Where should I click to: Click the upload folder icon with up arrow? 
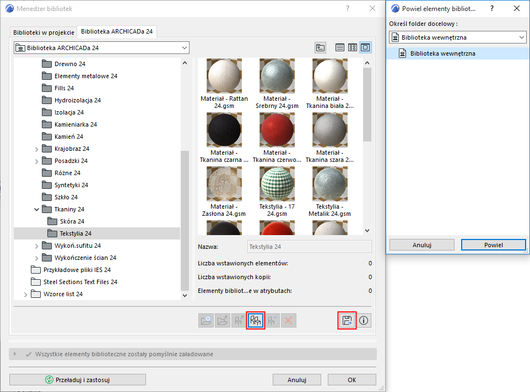pos(223,320)
